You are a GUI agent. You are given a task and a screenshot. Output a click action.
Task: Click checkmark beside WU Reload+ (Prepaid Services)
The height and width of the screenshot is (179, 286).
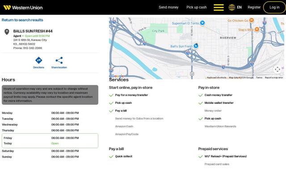(x=201, y=157)
